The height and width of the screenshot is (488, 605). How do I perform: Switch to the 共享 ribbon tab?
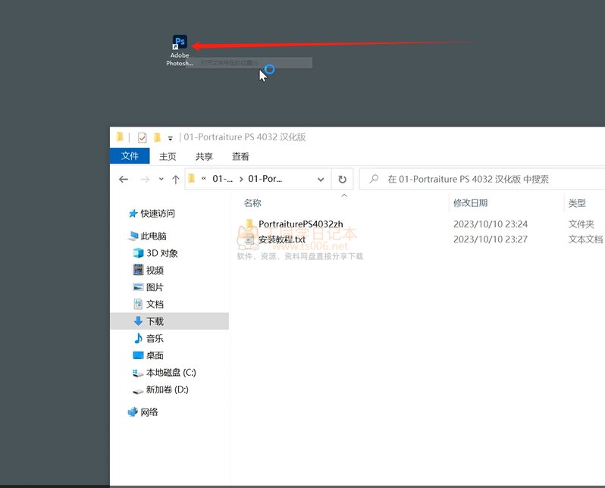[204, 156]
